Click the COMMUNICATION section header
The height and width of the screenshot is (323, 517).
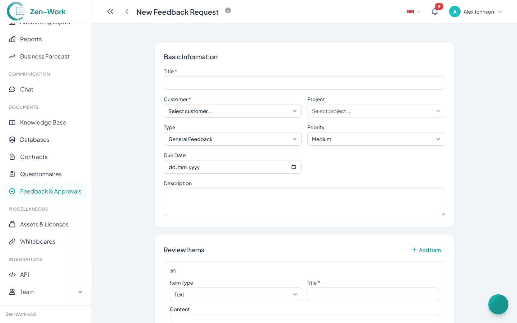[x=29, y=74]
